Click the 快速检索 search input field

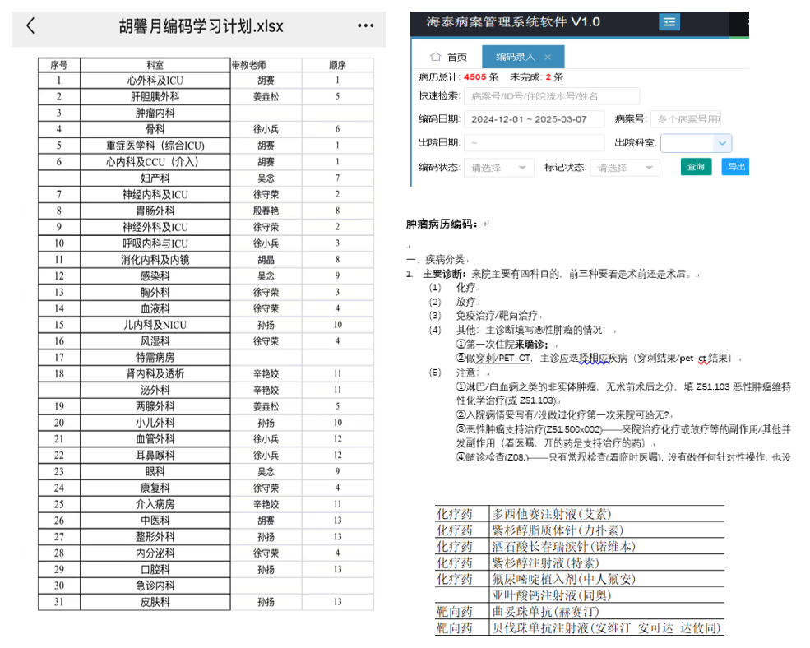(551, 96)
